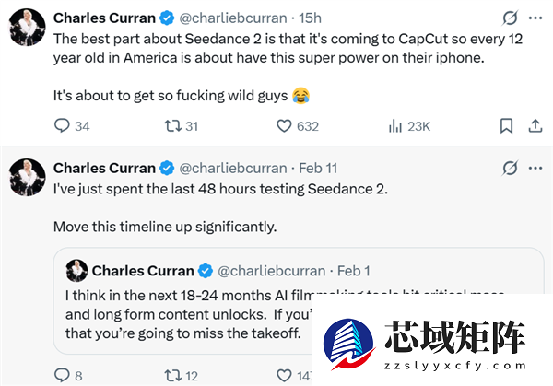Bookmark the first Charles Curran tweet
Screen dimensions: 553x386
(506, 125)
